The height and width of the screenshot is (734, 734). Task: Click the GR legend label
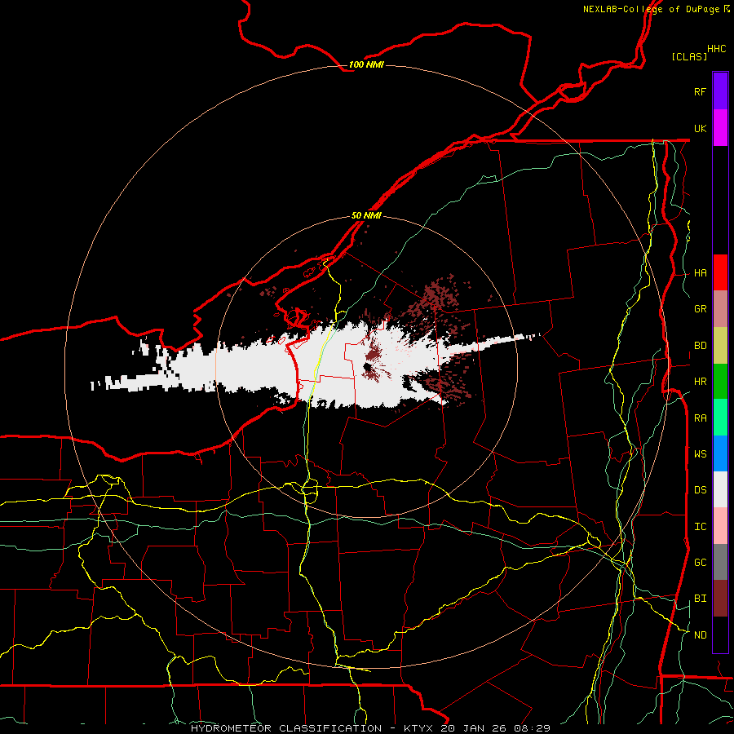(700, 309)
